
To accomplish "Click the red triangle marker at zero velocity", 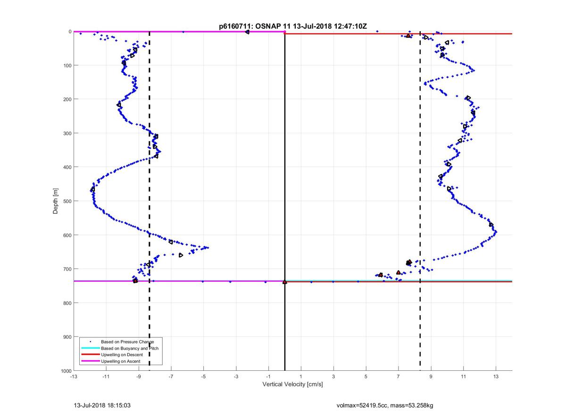I will [284, 281].
